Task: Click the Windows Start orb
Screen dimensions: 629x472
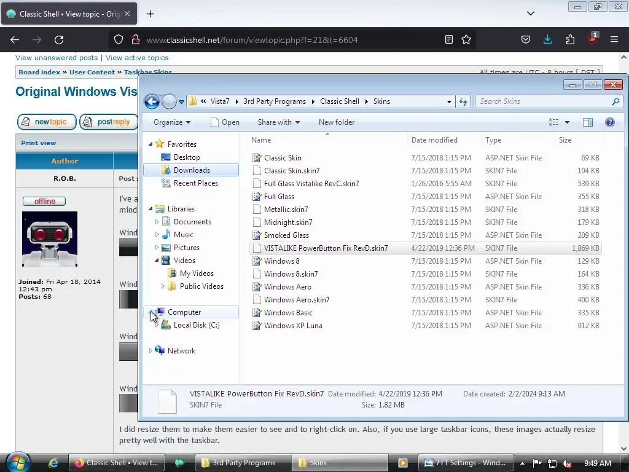Action: pyautogui.click(x=18, y=462)
